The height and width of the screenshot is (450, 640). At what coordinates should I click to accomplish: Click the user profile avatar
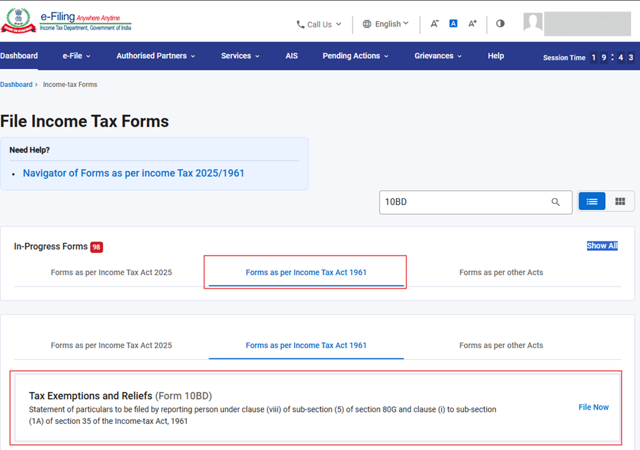click(533, 23)
